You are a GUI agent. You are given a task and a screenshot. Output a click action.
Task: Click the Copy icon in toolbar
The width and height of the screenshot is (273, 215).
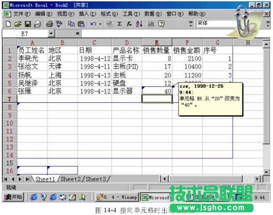coord(71,24)
